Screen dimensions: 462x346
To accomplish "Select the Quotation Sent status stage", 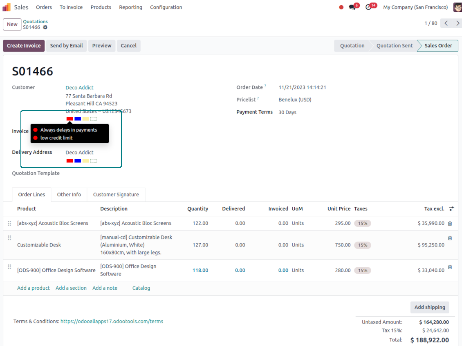I will tap(394, 46).
